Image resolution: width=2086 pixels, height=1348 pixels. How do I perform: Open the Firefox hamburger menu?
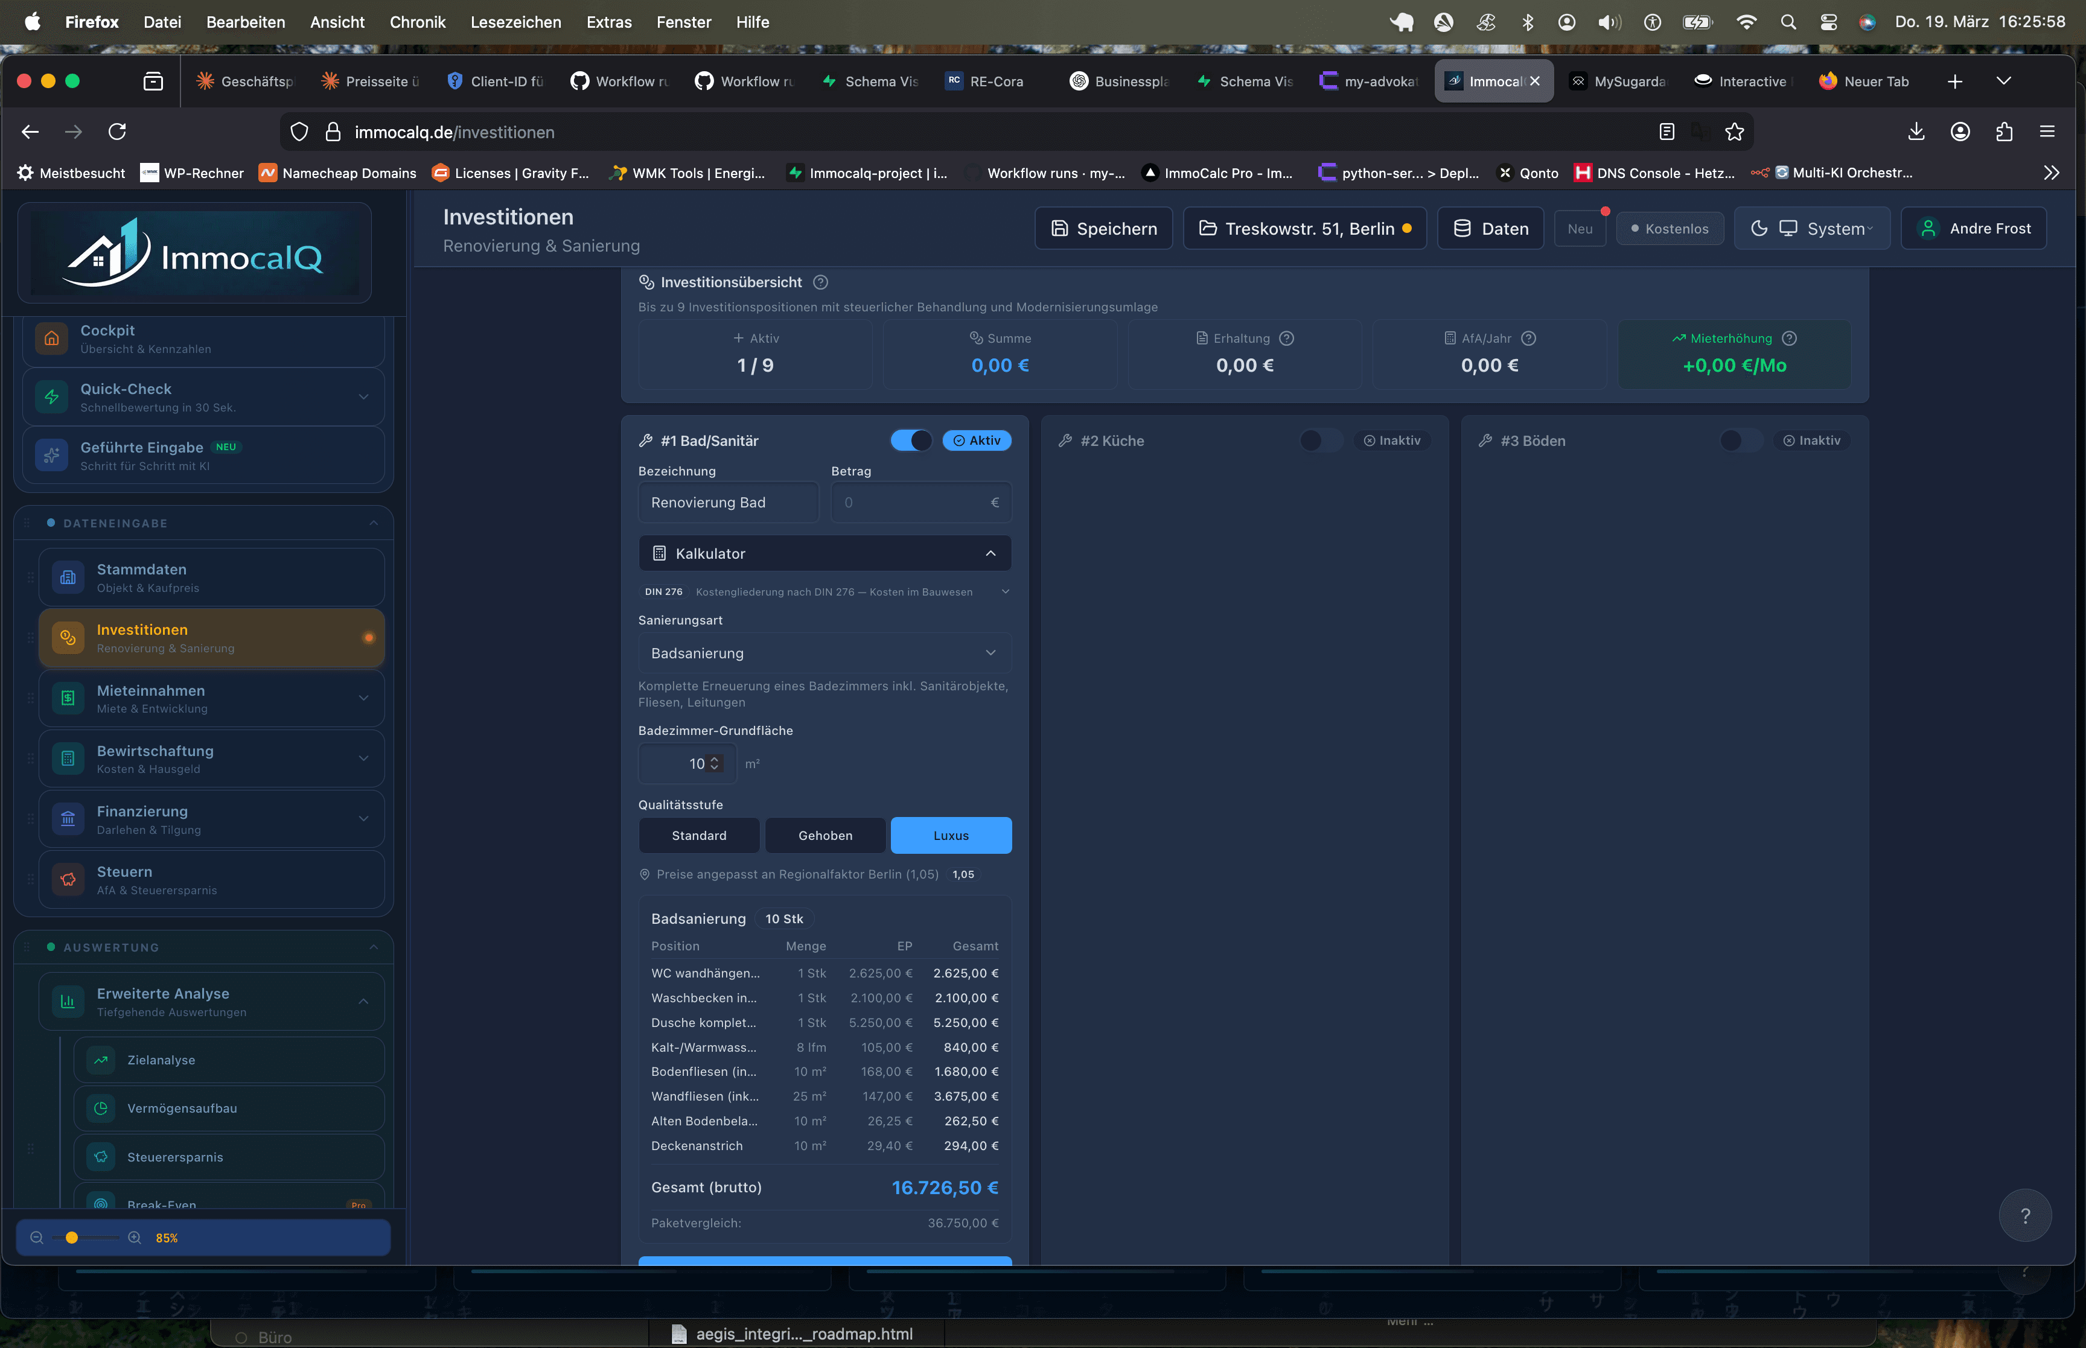(x=2047, y=132)
